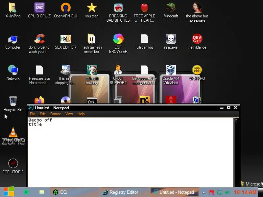Select the Minecraft desktop icon
263x197 pixels.
coord(171,8)
